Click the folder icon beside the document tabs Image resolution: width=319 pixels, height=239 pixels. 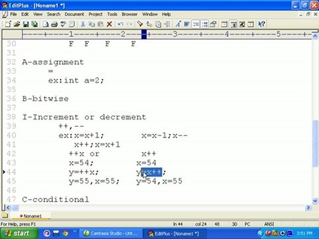pos(5,215)
